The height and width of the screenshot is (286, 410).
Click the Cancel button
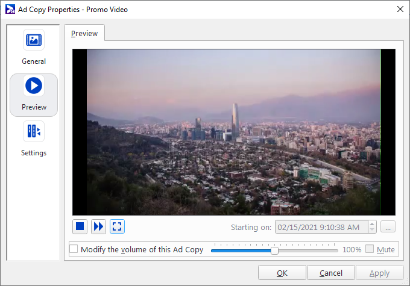[x=331, y=273]
